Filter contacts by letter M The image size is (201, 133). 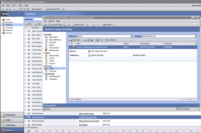click(x=123, y=131)
